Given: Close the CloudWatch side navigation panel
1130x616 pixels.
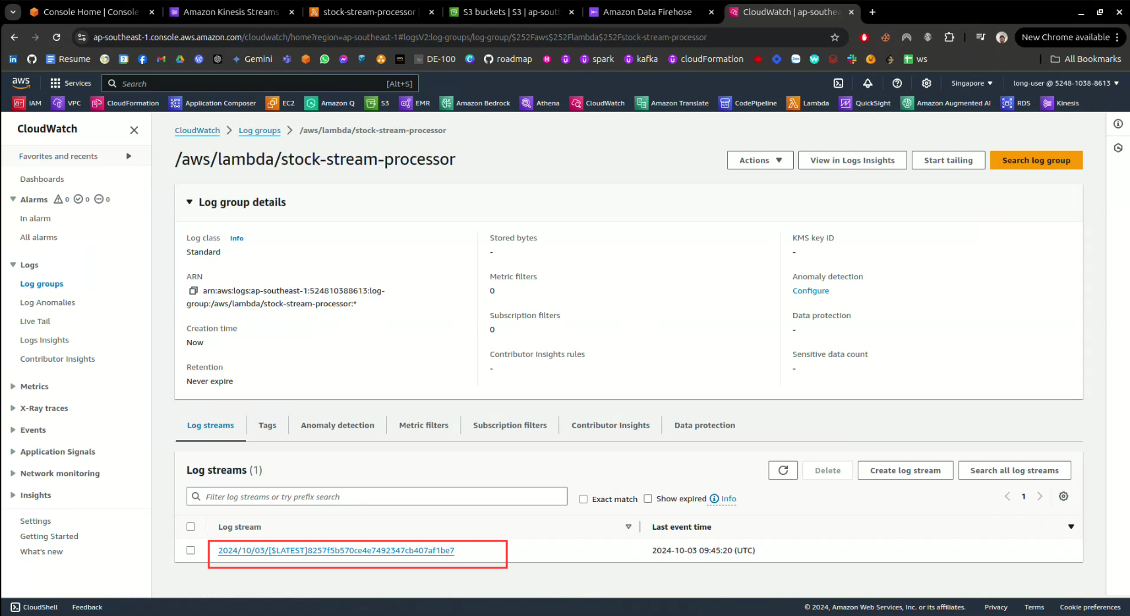Looking at the screenshot, I should tap(134, 130).
